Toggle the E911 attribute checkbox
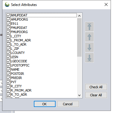Screen dimensions: 113x113 [9, 24]
